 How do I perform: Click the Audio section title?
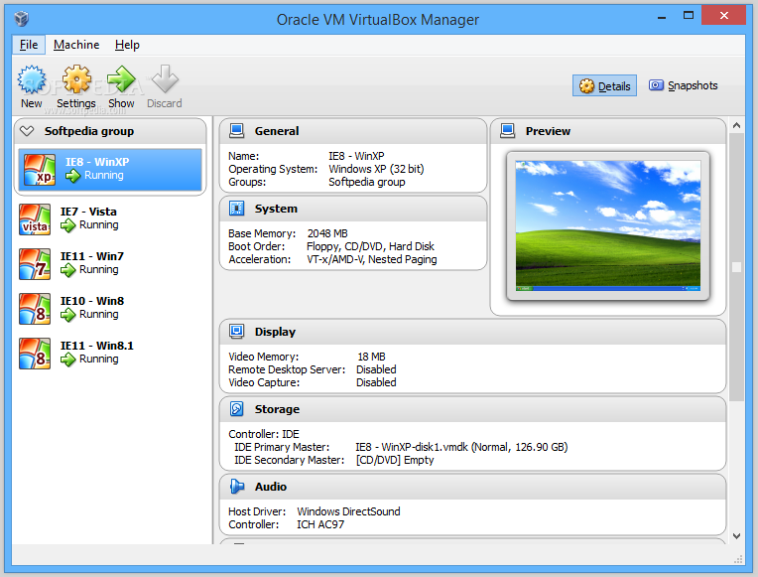click(271, 487)
